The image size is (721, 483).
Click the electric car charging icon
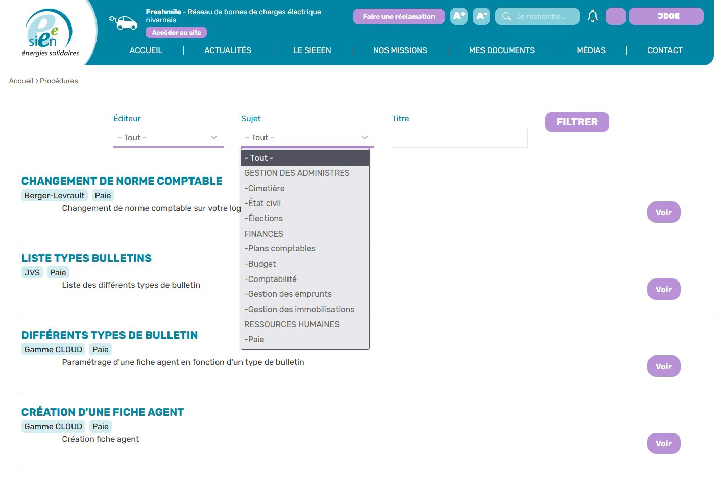[x=124, y=22]
